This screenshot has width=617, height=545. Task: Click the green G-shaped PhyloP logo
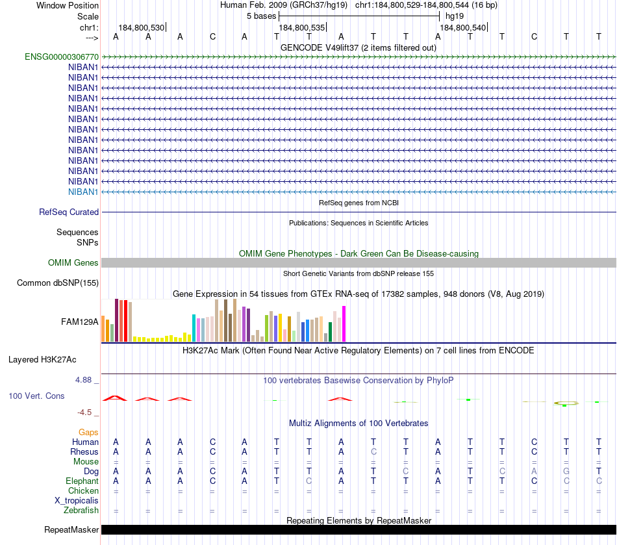pos(566,403)
